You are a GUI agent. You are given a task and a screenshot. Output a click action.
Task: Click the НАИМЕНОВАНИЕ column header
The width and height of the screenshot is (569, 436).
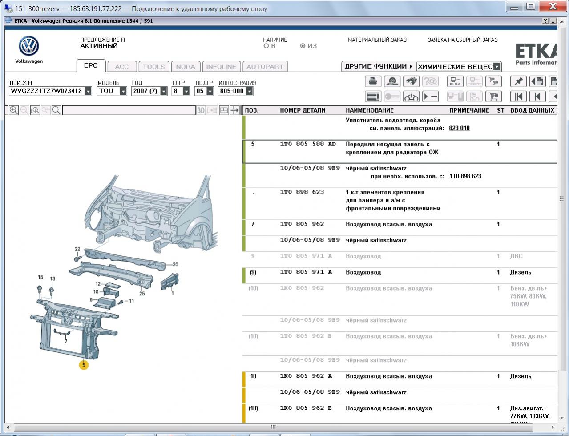(370, 110)
